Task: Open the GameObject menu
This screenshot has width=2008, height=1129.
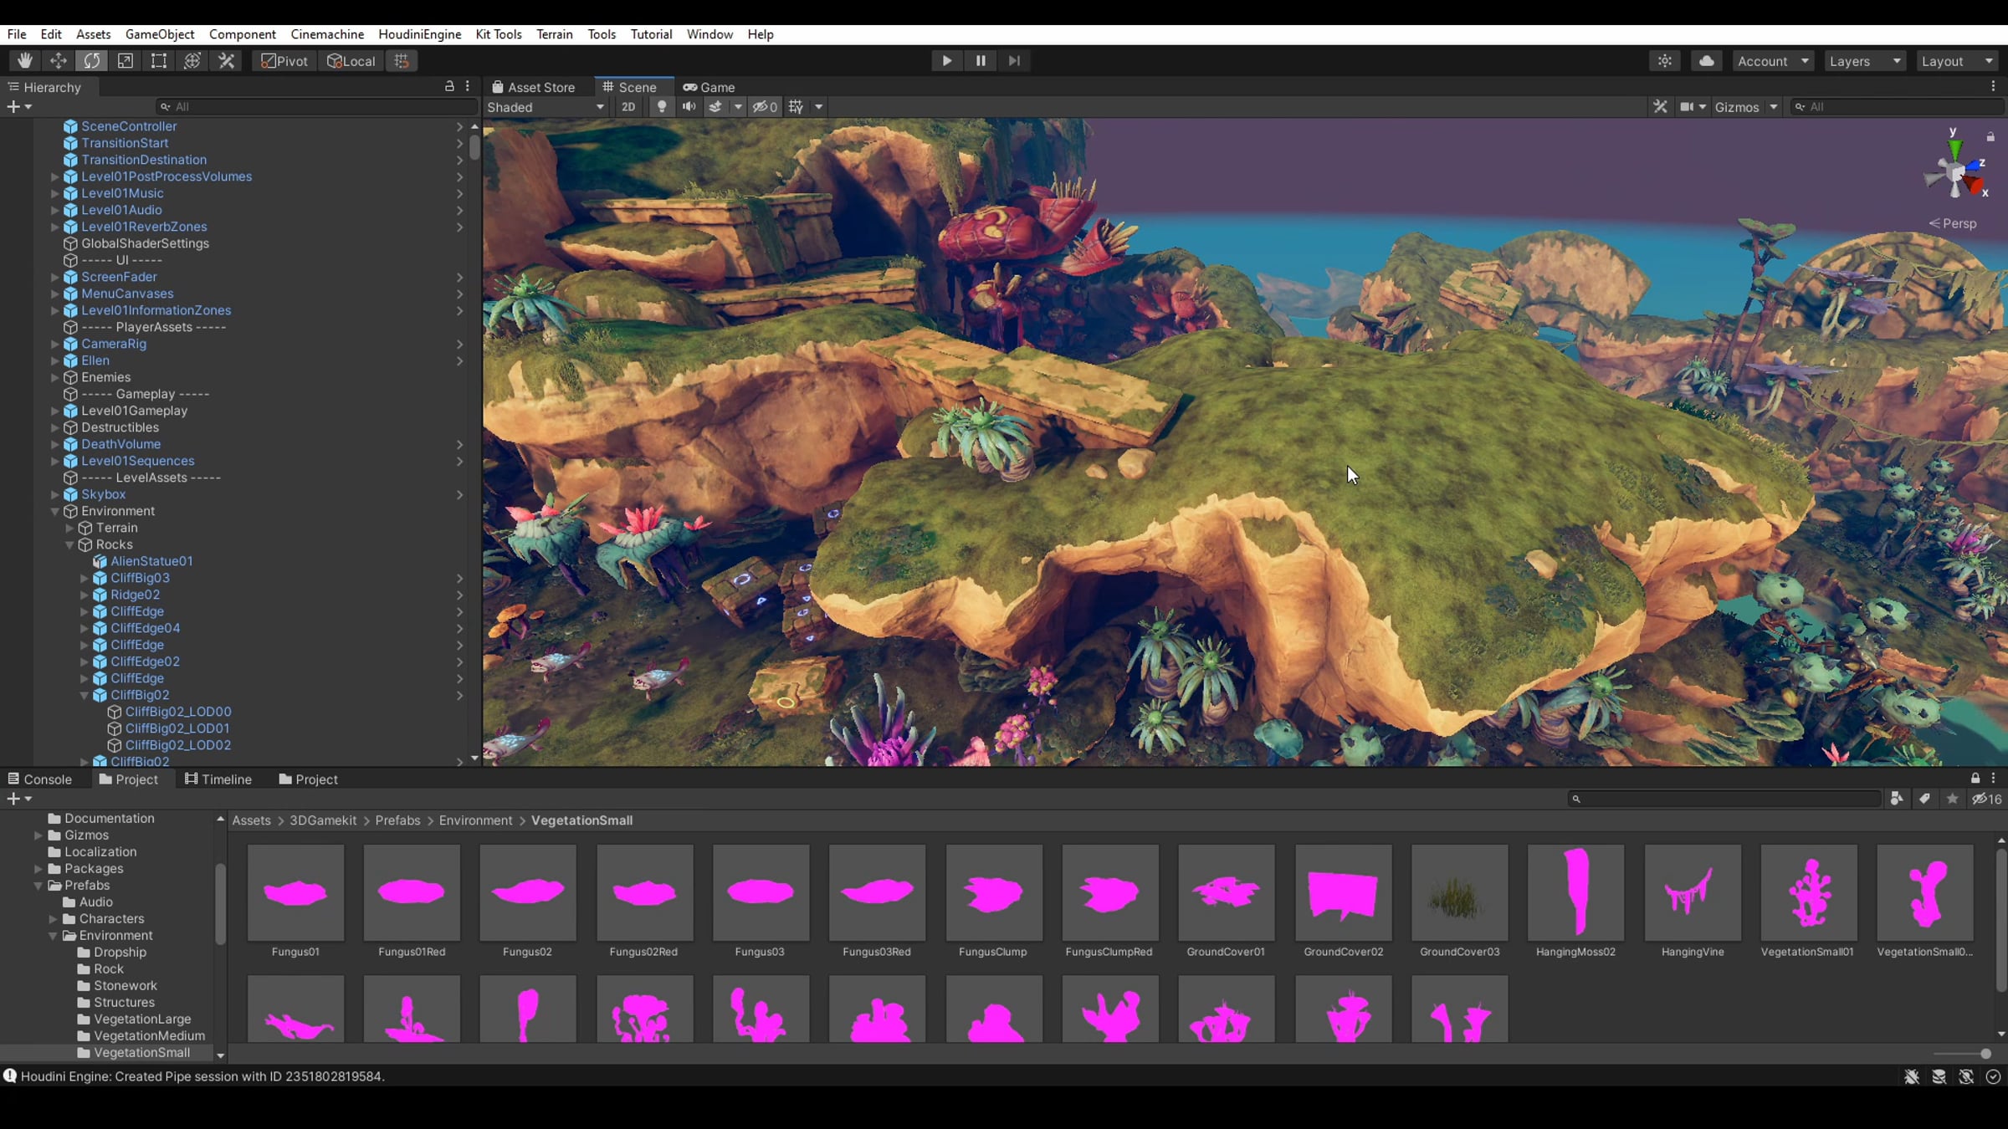Action: (160, 34)
